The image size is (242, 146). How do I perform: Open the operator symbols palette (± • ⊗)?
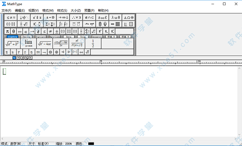point(50,18)
